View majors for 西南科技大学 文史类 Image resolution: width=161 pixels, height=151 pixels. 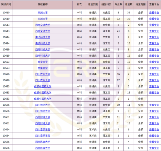pos(154,49)
